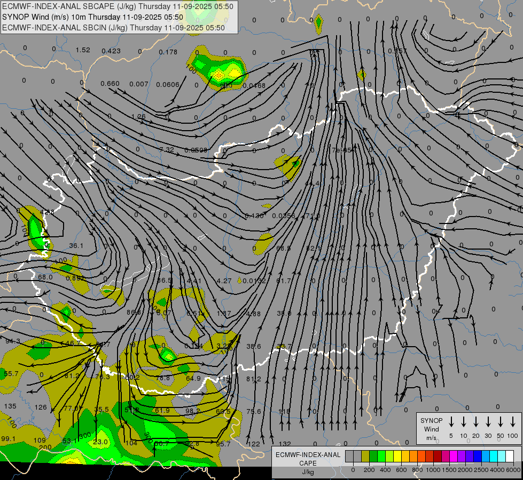
Task: Click the map value 0.660
Action: pos(110,83)
